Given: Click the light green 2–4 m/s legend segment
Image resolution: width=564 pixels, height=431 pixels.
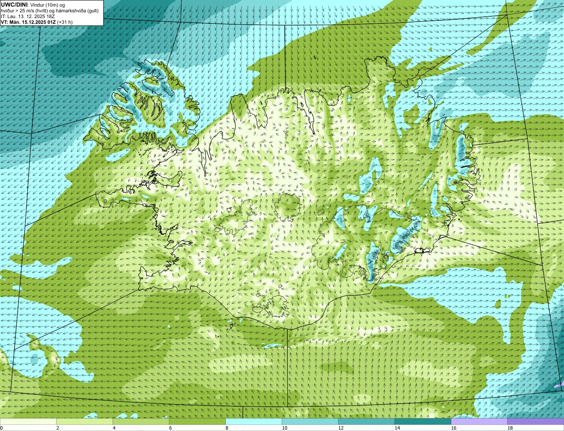Looking at the screenshot, I should click(85, 422).
